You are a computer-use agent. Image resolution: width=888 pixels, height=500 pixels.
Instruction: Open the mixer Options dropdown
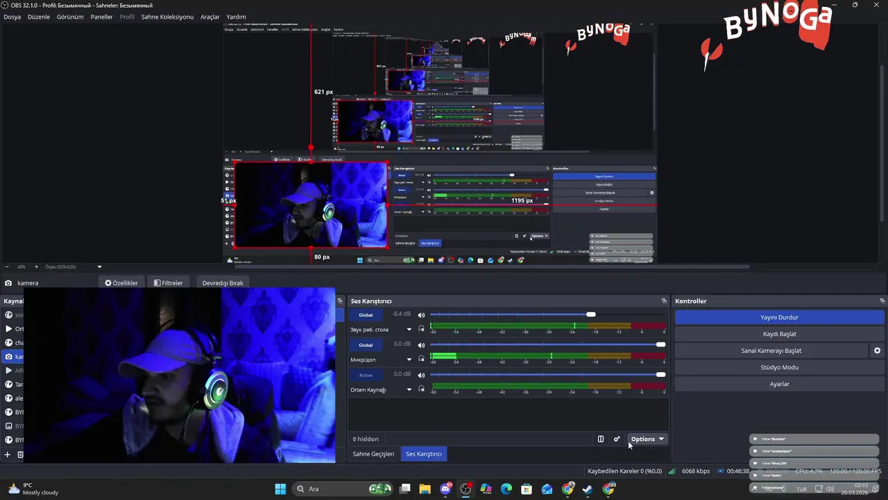coord(647,439)
